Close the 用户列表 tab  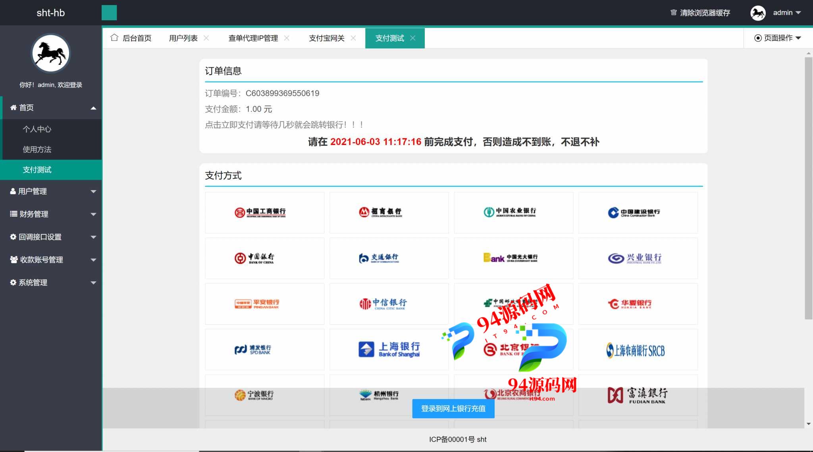(x=206, y=38)
